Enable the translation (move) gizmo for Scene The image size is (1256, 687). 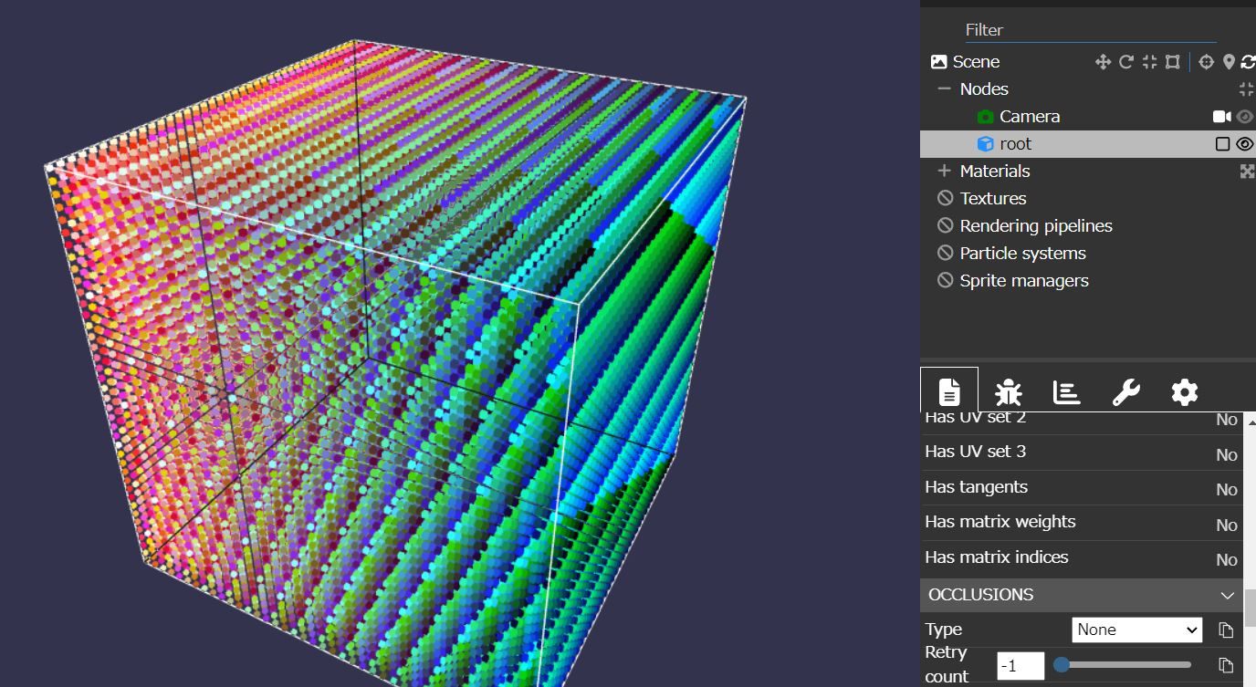pos(1103,62)
